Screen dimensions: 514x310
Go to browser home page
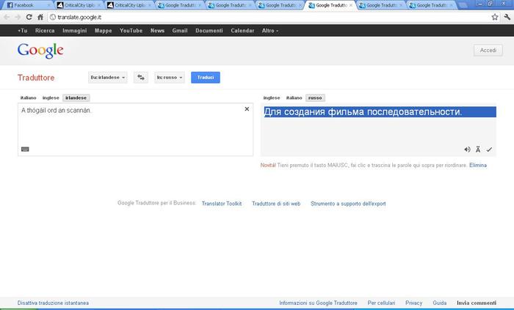[x=40, y=17]
